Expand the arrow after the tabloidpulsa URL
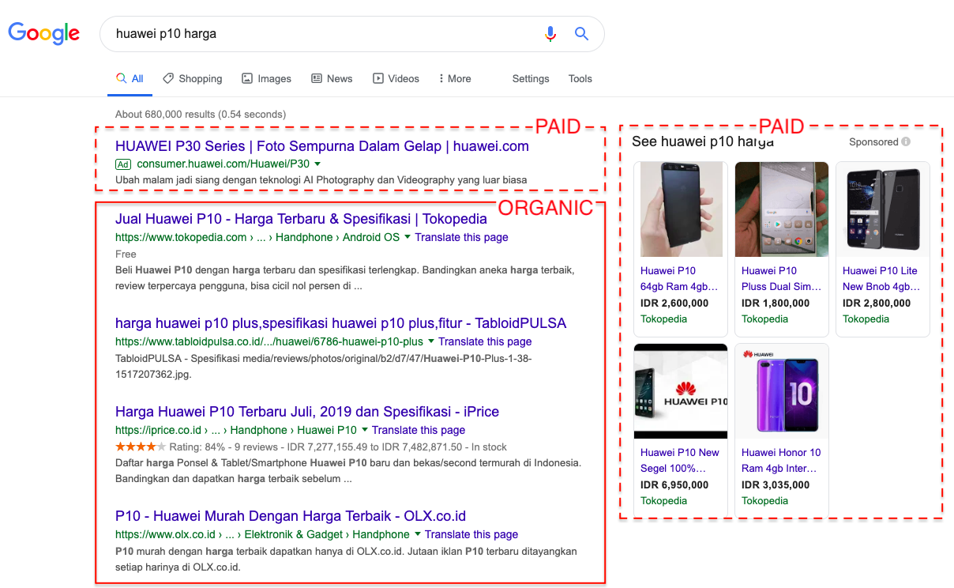 tap(431, 341)
